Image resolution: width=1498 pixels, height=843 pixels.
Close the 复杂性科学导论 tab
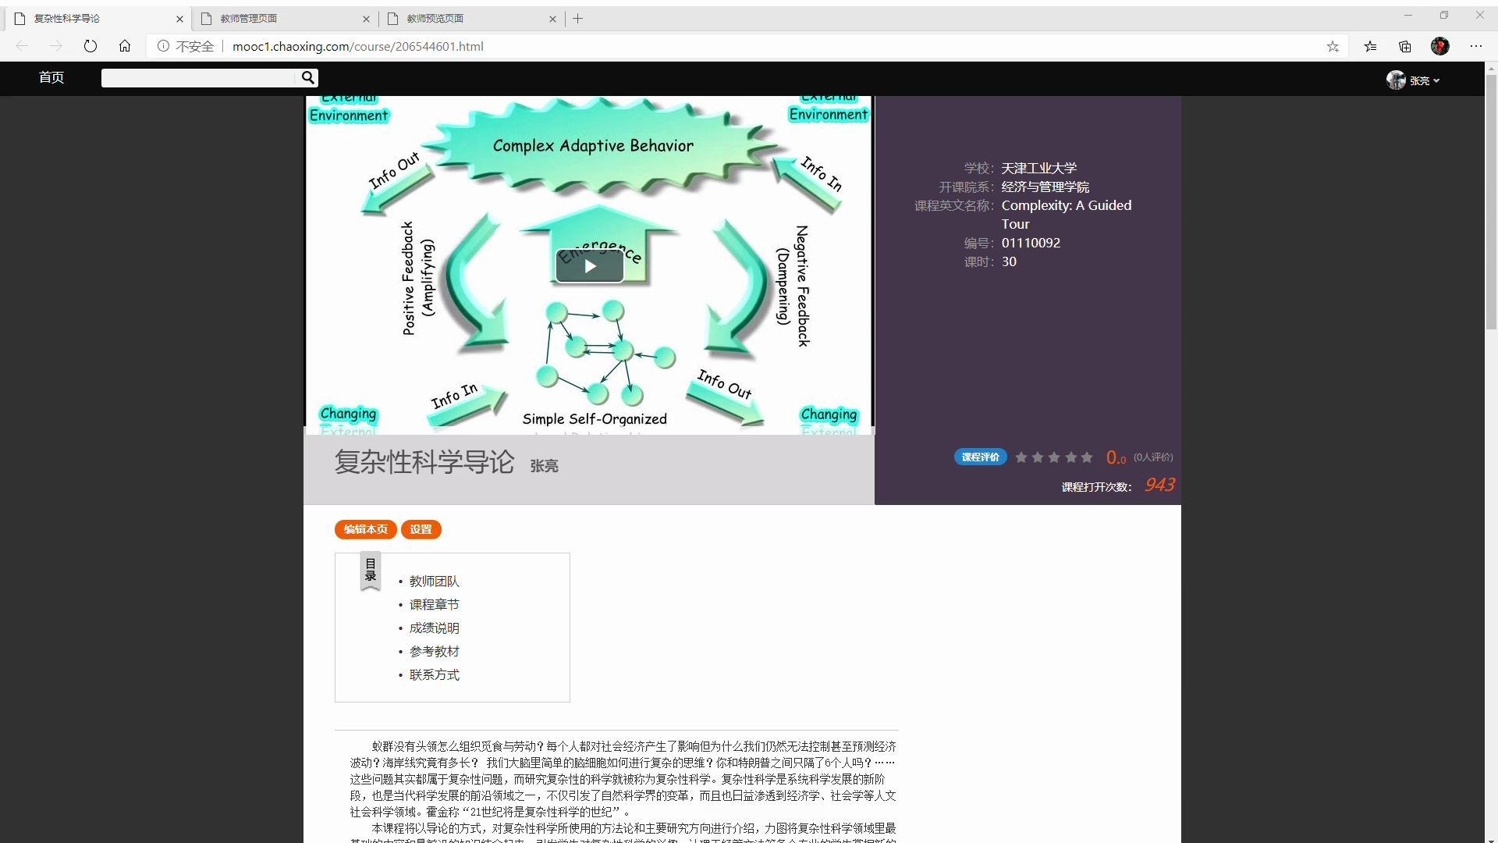pyautogui.click(x=180, y=19)
